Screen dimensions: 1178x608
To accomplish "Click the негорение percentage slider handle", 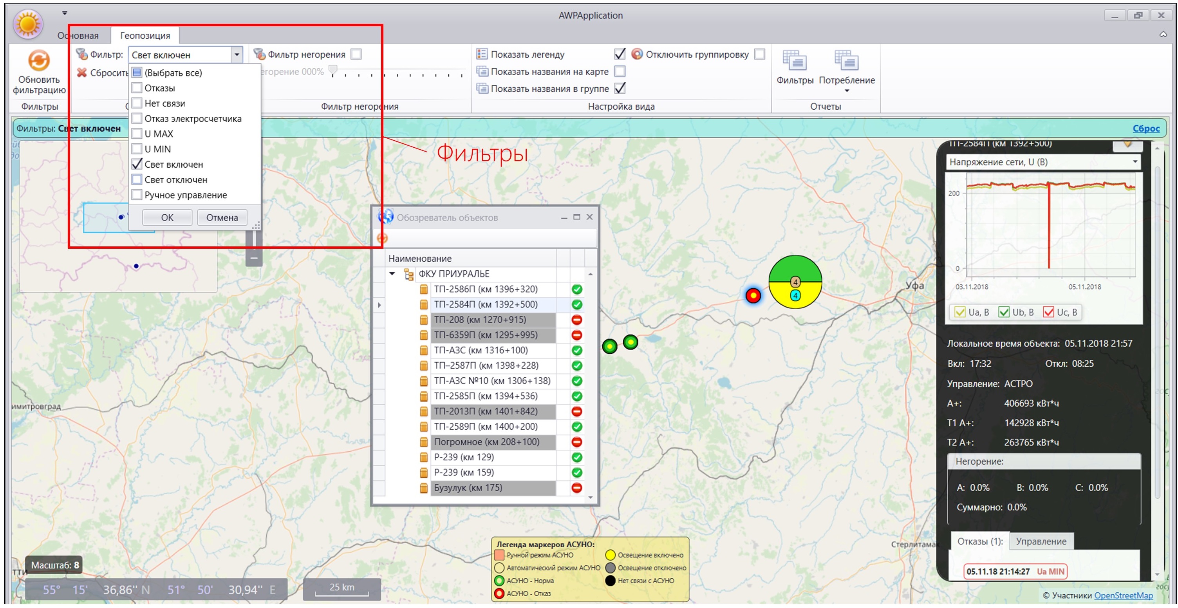I will (333, 71).
